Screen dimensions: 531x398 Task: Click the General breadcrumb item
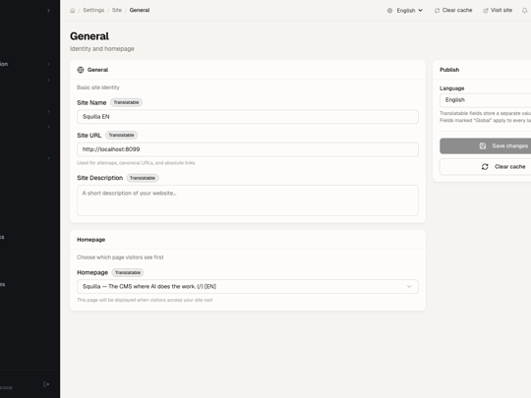tap(140, 10)
